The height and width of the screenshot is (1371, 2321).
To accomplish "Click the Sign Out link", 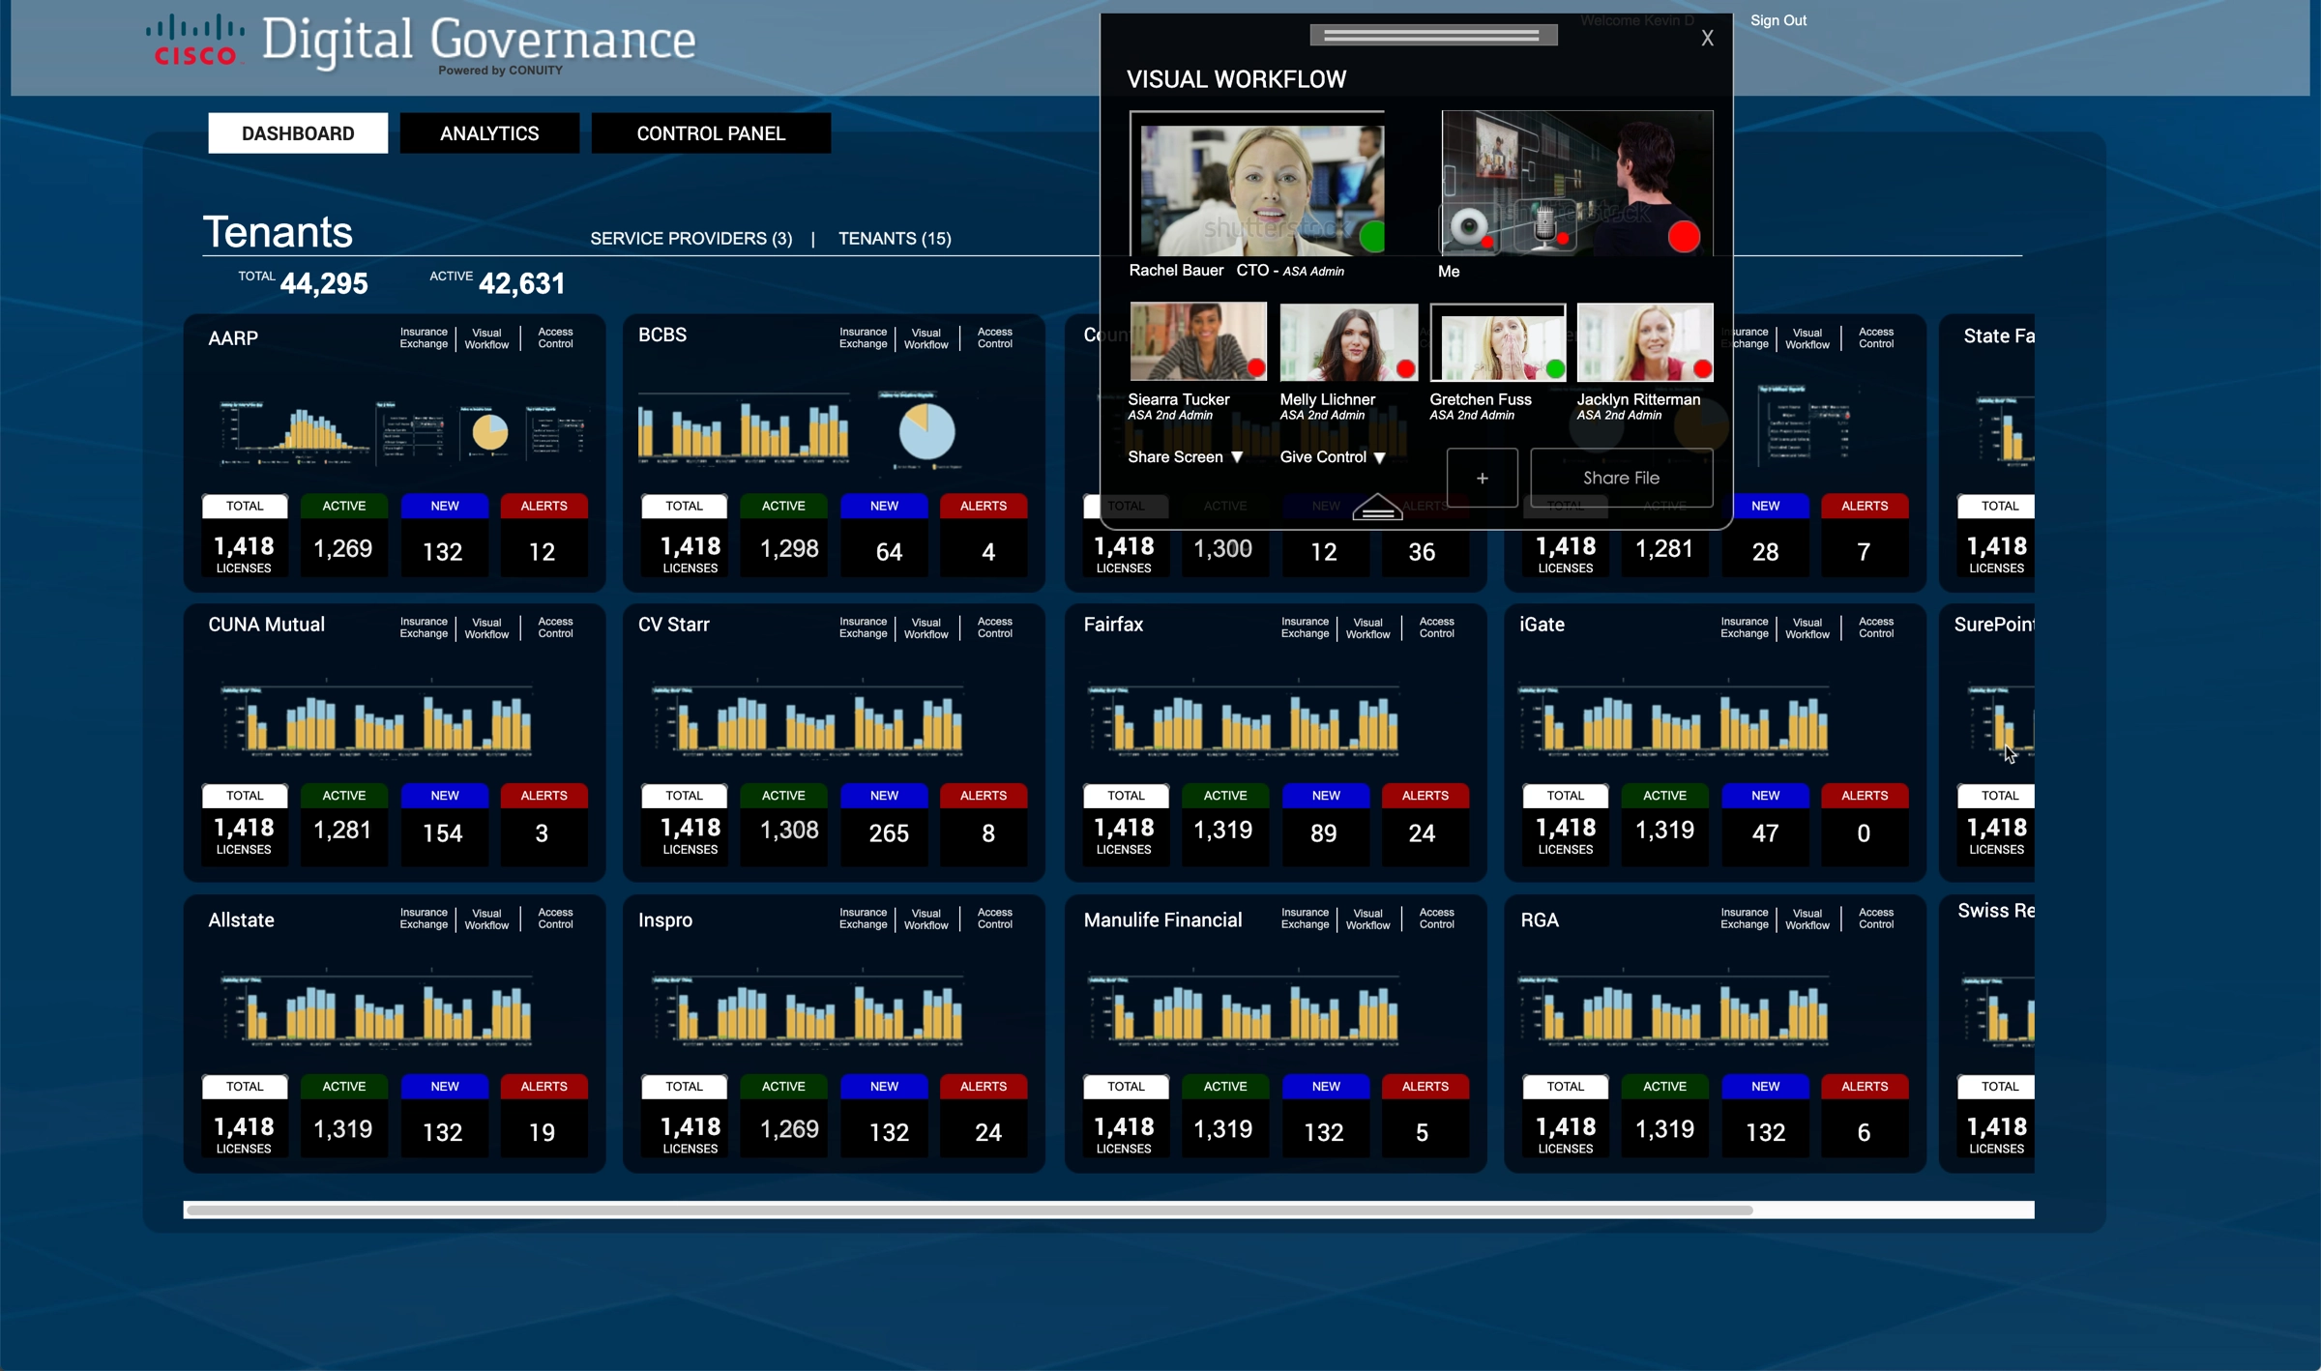I will click(1777, 20).
